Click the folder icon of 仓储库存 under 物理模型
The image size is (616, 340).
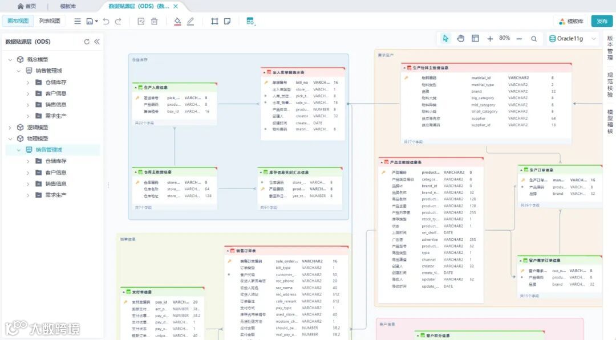tap(39, 161)
